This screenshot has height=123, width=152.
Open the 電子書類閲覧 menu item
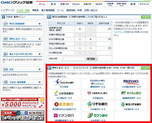click(48, 10)
